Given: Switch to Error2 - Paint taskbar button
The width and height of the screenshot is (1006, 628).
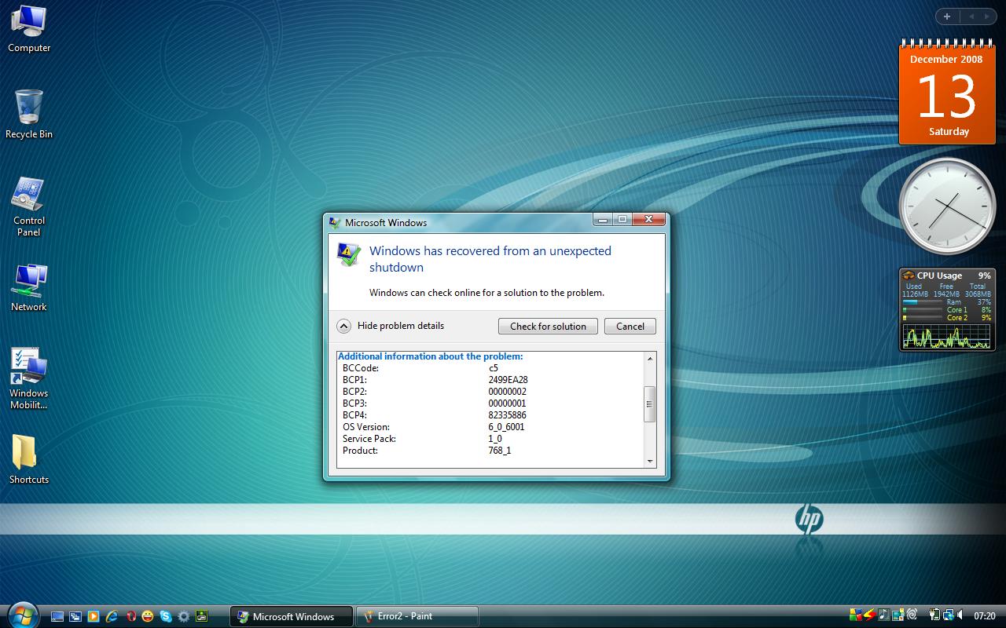Looking at the screenshot, I should pos(417,616).
